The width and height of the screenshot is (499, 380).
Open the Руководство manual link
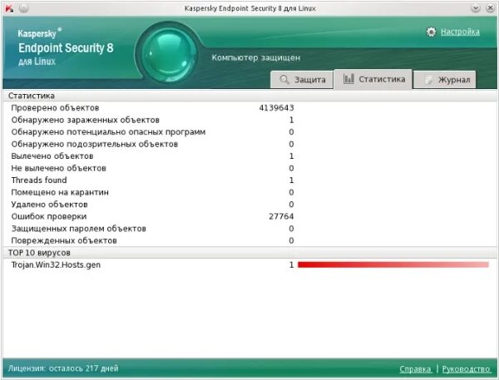point(467,369)
